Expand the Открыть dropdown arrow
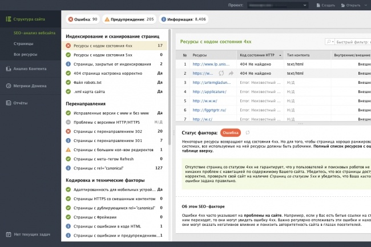 tap(366, 5)
